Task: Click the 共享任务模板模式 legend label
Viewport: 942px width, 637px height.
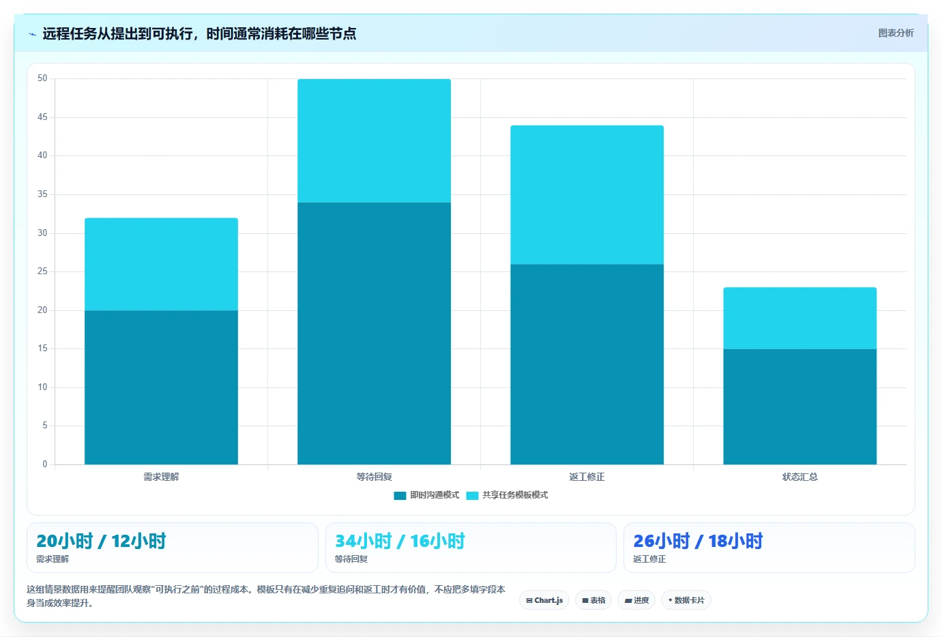Action: (x=515, y=495)
